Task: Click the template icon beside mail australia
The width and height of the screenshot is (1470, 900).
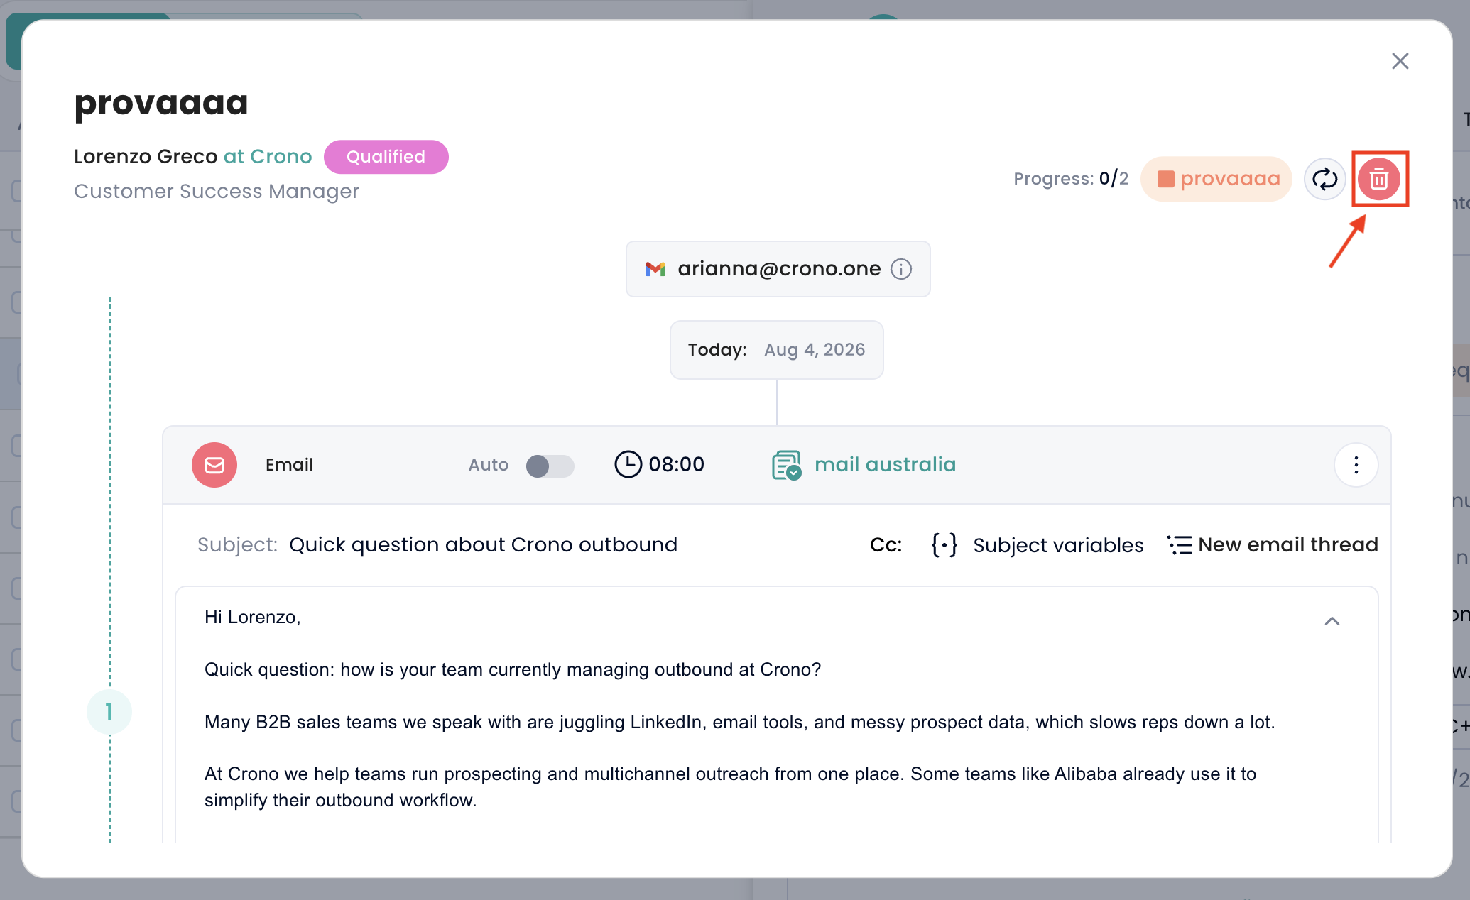Action: point(787,465)
